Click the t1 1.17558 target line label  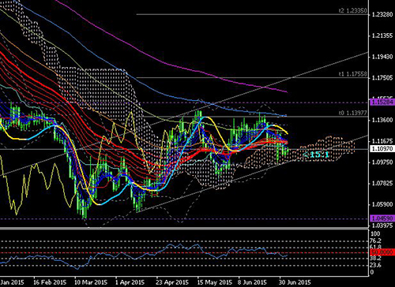(352, 74)
